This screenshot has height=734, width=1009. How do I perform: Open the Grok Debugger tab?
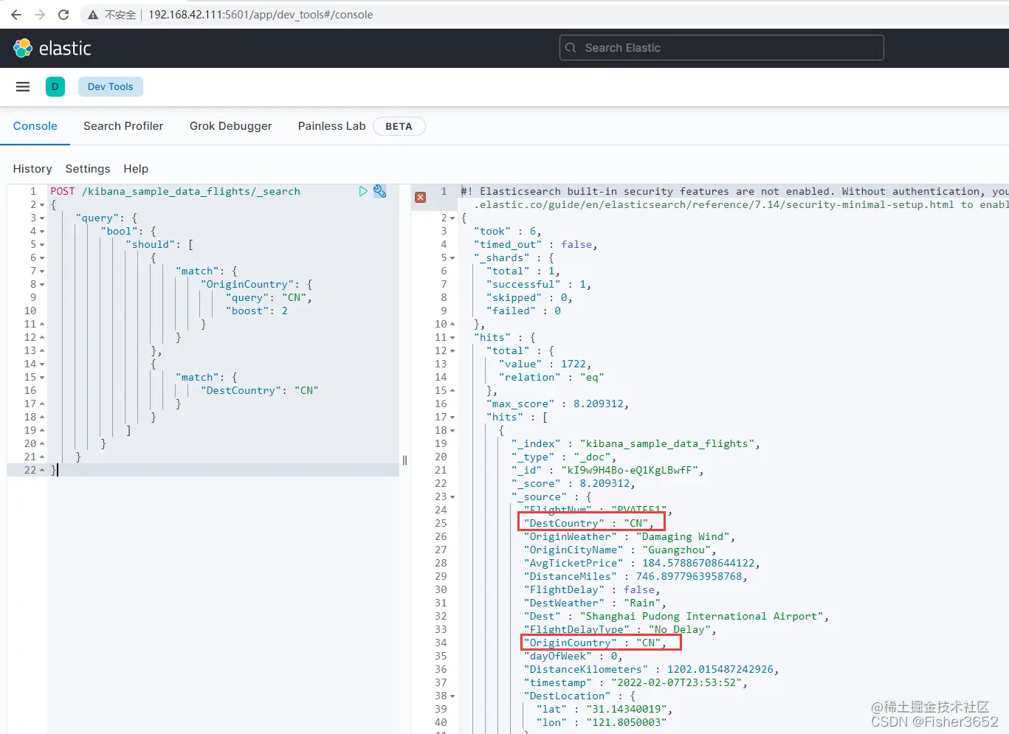click(x=231, y=126)
